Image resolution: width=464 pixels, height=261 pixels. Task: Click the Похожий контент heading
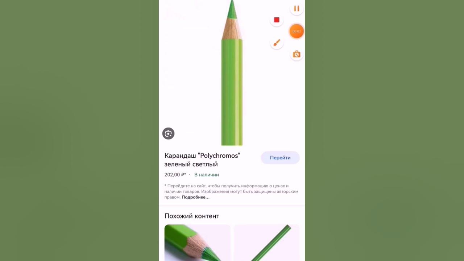coord(192,216)
